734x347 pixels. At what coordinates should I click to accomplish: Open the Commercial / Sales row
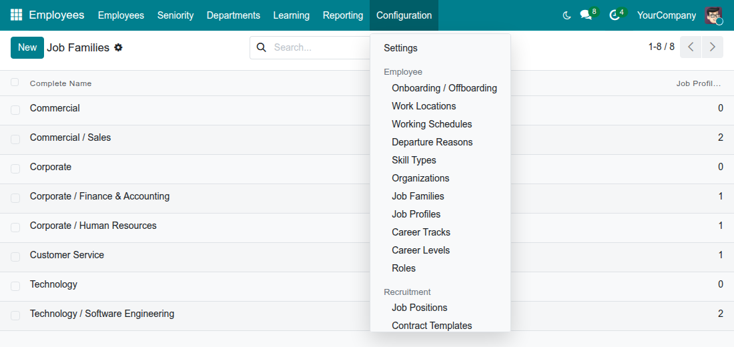367,139
